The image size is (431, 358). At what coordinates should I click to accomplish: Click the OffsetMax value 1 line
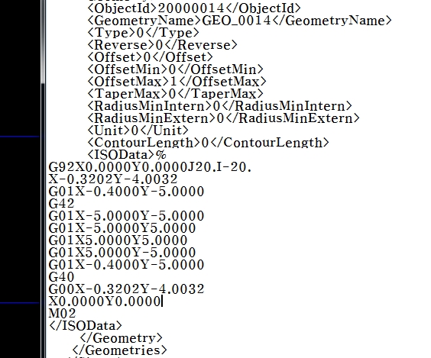177,81
